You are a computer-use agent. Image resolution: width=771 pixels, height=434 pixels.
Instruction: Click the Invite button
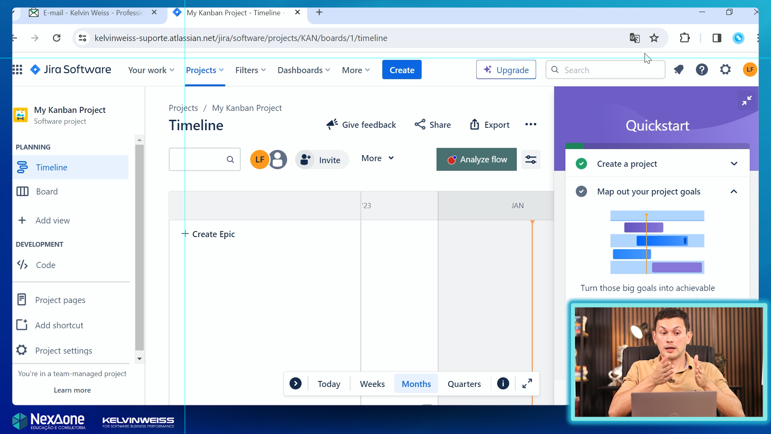coord(322,160)
